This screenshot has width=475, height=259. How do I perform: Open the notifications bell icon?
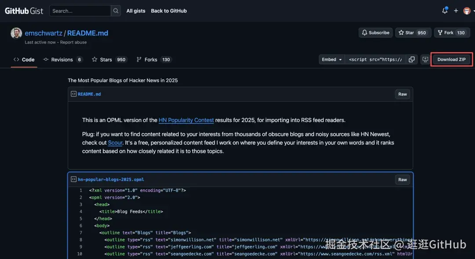[x=445, y=11]
